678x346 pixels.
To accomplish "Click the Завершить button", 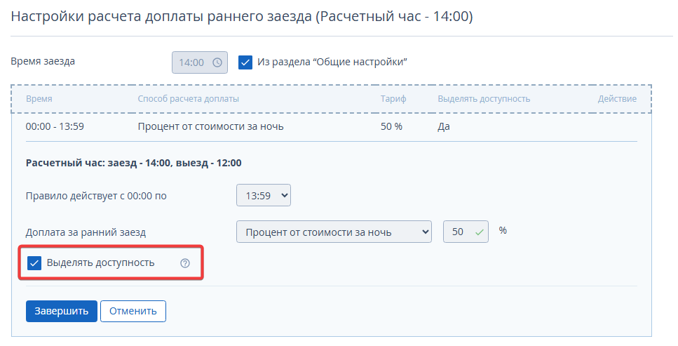I will pyautogui.click(x=62, y=311).
